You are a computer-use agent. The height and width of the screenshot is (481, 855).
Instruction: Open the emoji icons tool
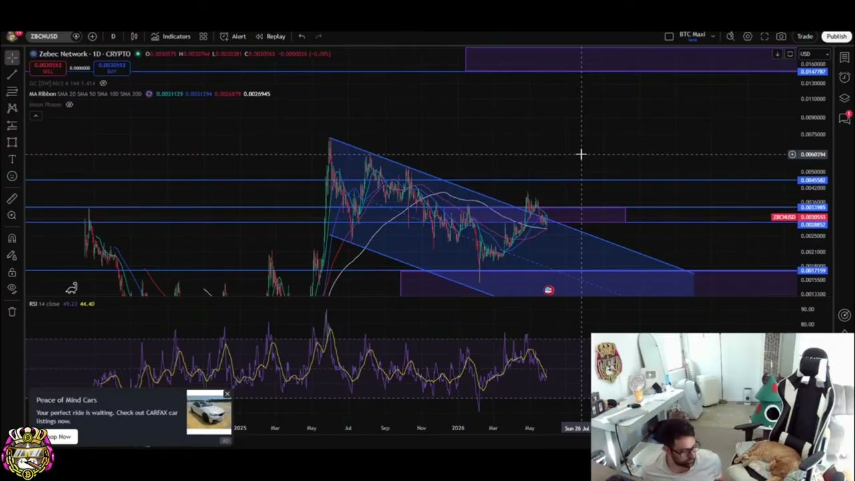[x=12, y=176]
